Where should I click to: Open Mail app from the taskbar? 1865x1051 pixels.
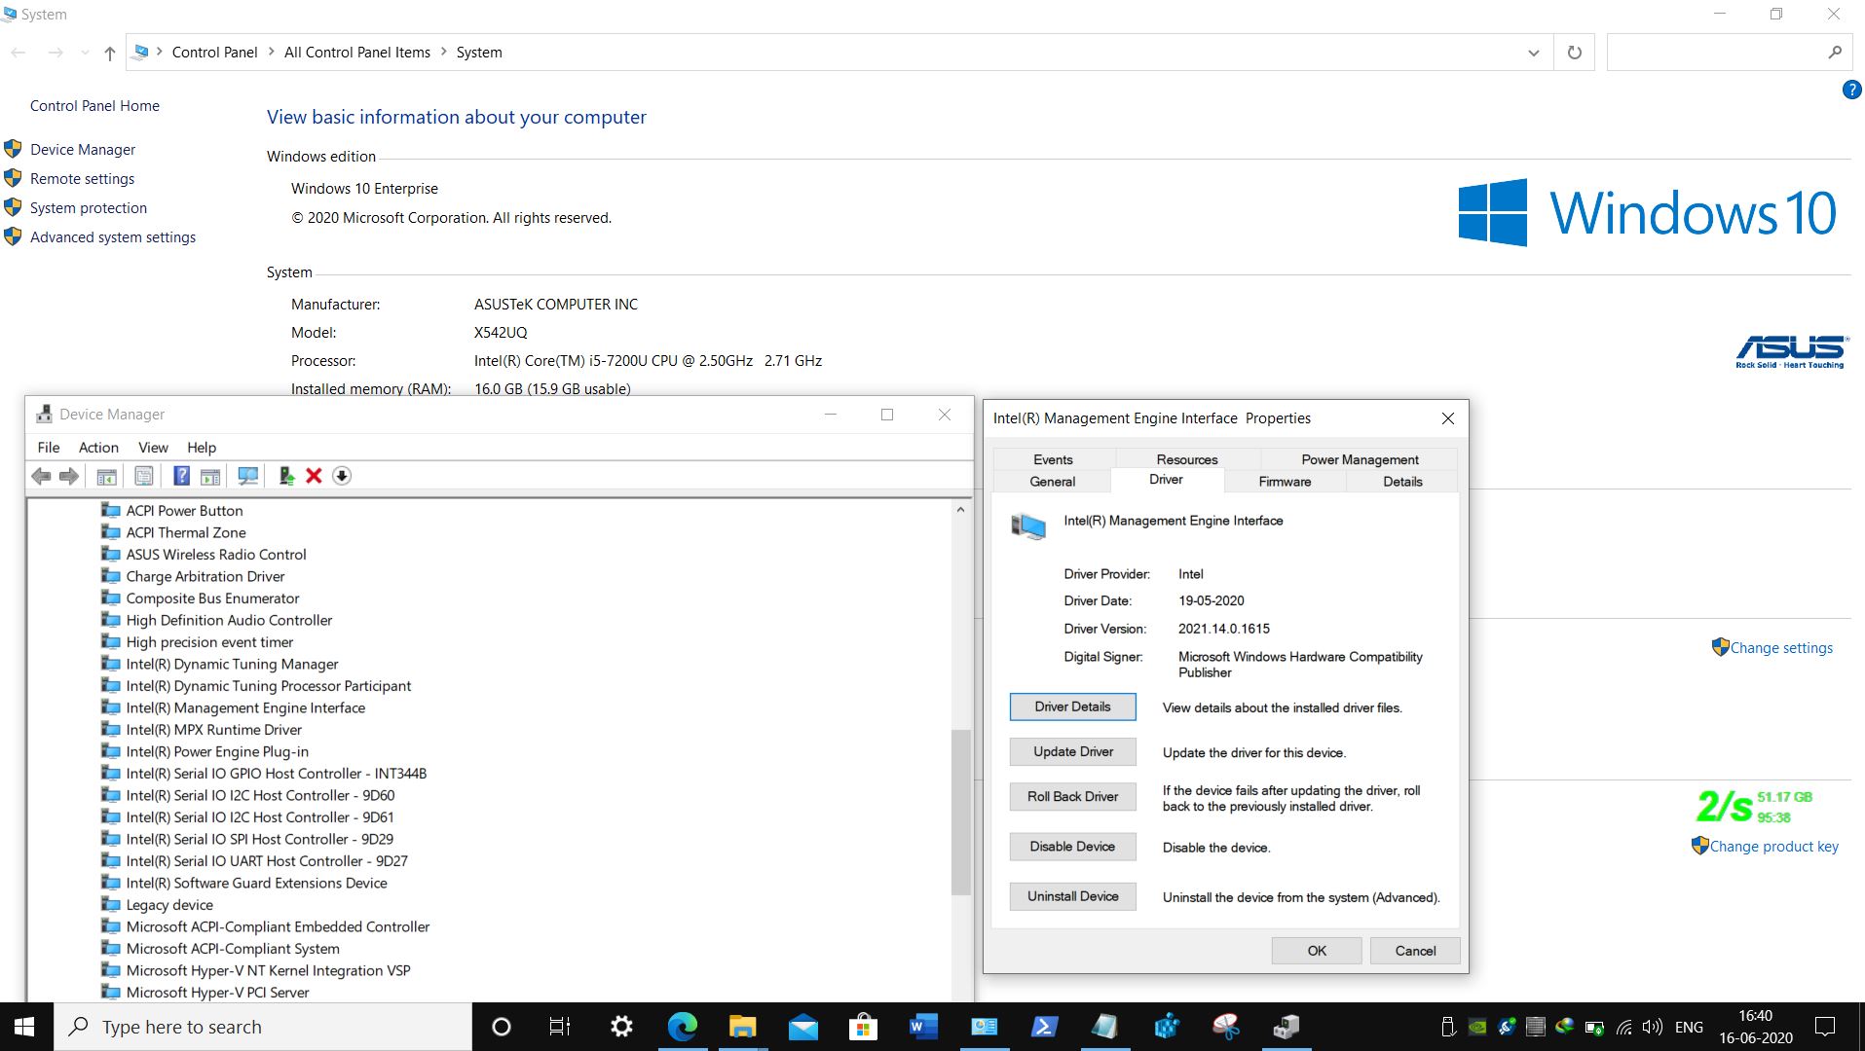coord(803,1027)
